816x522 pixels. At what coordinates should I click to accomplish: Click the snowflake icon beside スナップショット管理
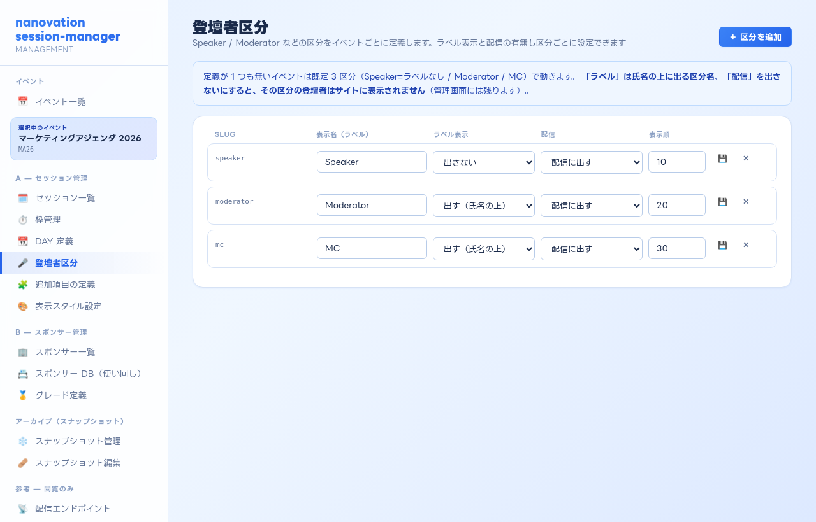(23, 442)
